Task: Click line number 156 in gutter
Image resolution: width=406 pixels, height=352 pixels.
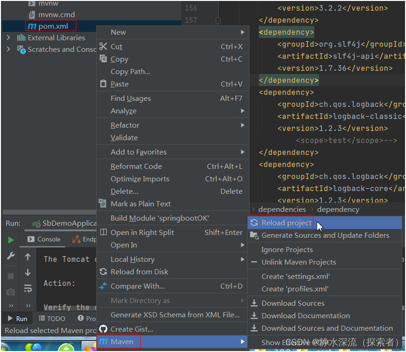Action: pyautogui.click(x=191, y=8)
